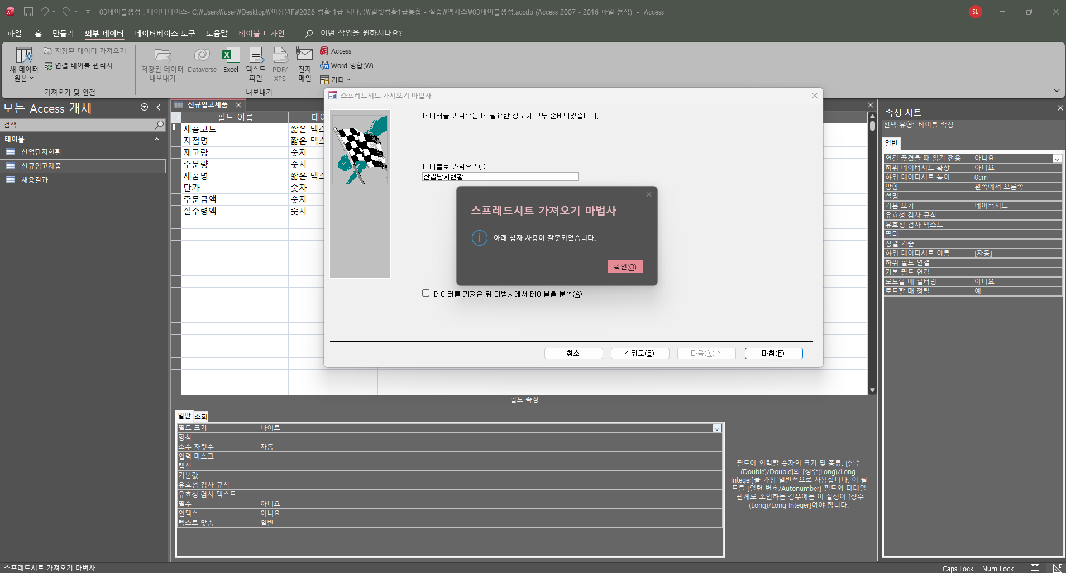The width and height of the screenshot is (1066, 573).
Task: Click the 테이블로 가져오기 name field
Action: click(500, 176)
